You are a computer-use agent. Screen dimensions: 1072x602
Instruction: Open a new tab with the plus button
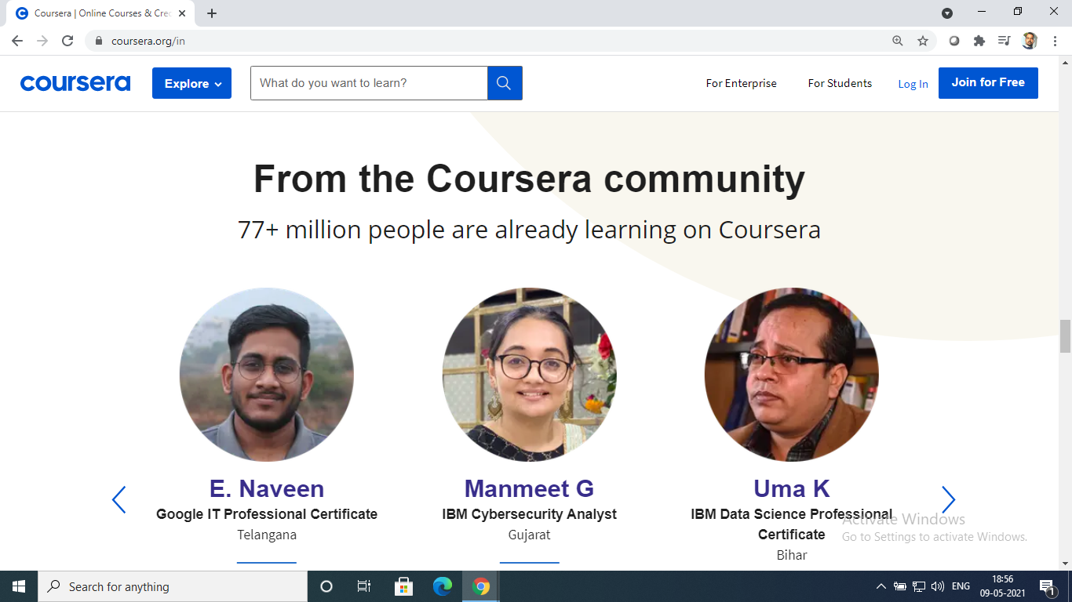[x=212, y=13]
